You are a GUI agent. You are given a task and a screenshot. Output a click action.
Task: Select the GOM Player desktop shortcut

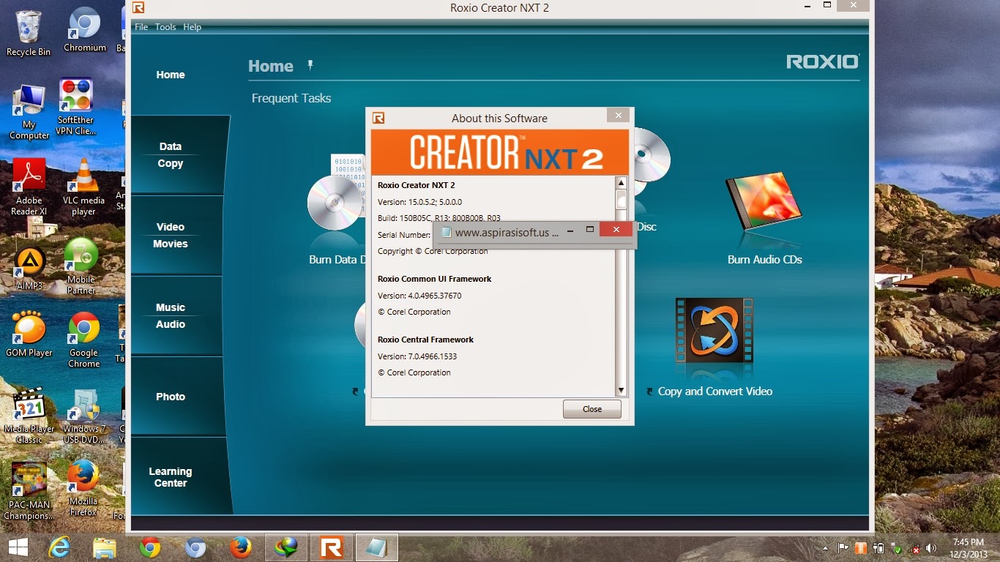[x=29, y=334]
